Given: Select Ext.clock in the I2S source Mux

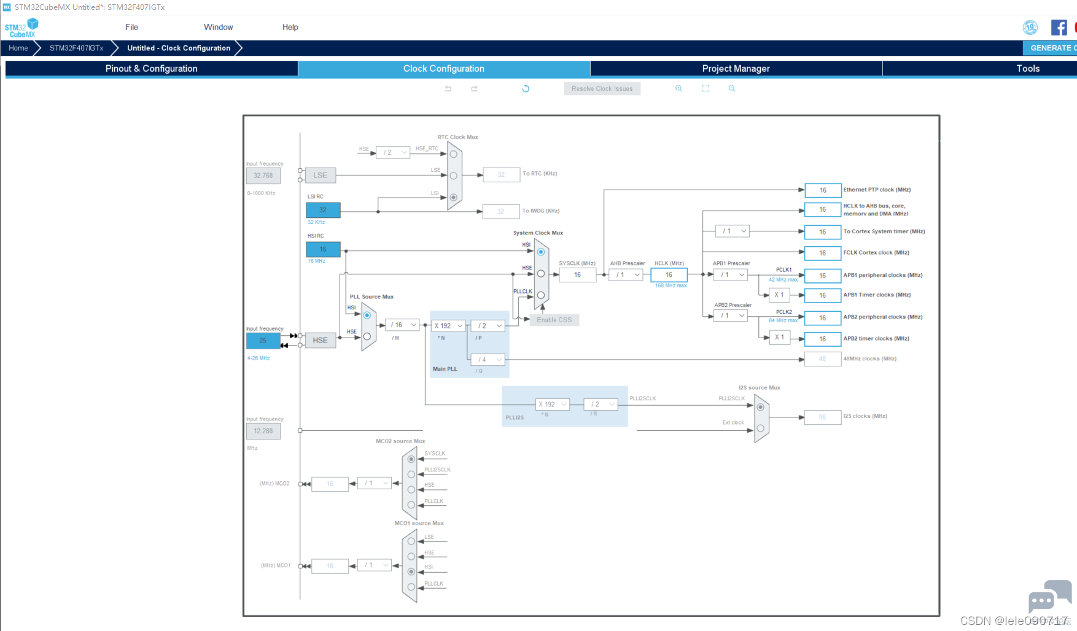Looking at the screenshot, I should [x=760, y=428].
